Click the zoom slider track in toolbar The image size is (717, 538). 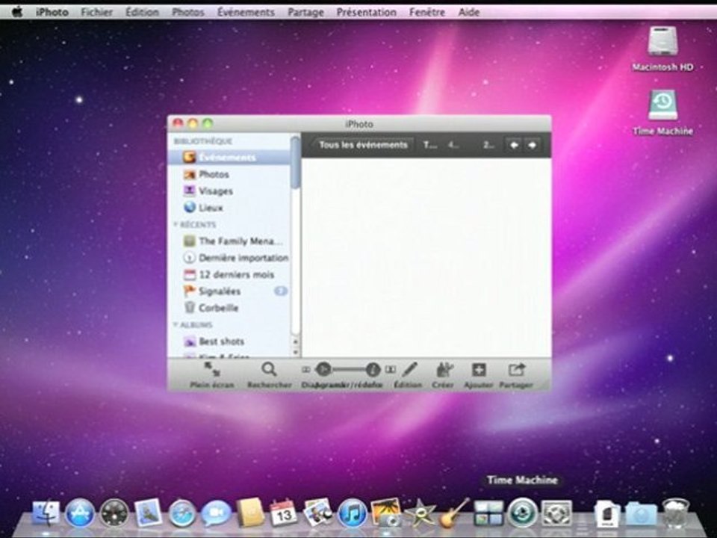point(348,369)
